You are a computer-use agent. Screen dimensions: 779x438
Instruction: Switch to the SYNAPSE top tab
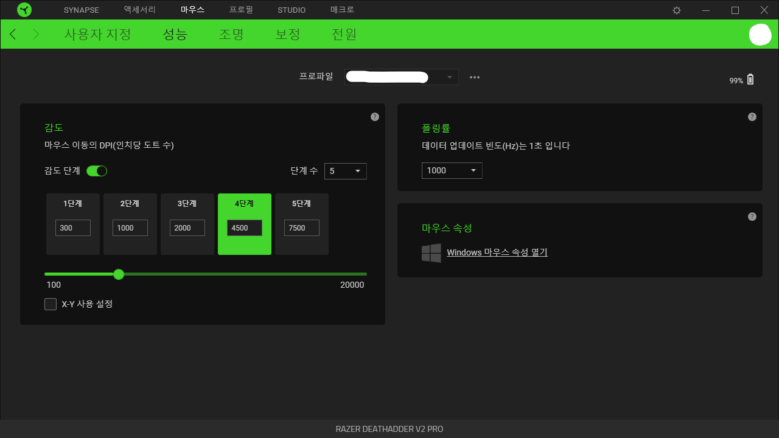tap(82, 10)
